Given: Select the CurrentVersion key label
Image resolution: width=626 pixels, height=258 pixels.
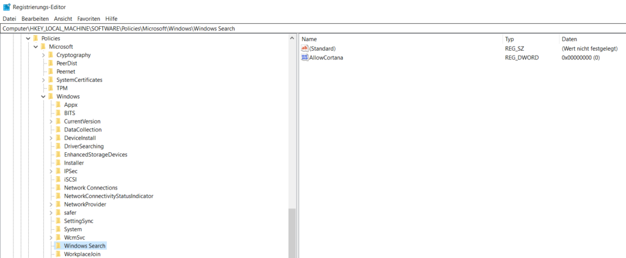Looking at the screenshot, I should point(83,122).
